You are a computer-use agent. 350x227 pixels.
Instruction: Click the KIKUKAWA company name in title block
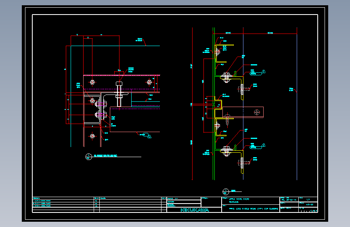point(195,210)
